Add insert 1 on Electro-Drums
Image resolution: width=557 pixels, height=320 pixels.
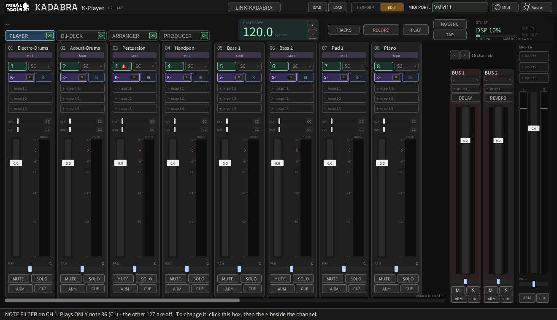pos(30,88)
